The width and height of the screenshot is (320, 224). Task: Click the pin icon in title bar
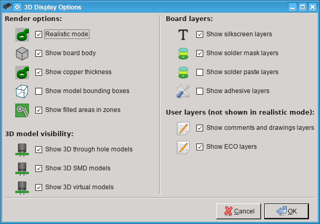(x=17, y=7)
